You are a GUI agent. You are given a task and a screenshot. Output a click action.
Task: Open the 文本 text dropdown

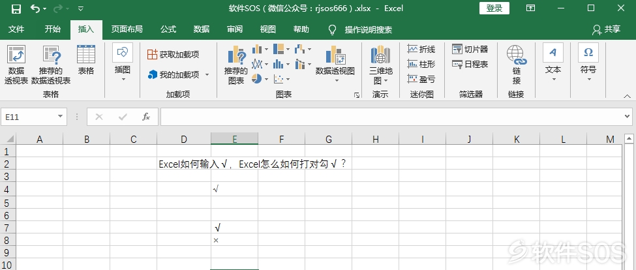coord(553,63)
